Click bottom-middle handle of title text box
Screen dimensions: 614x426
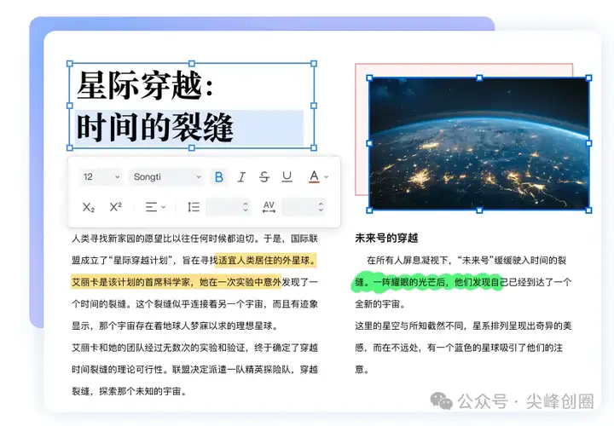coord(192,147)
